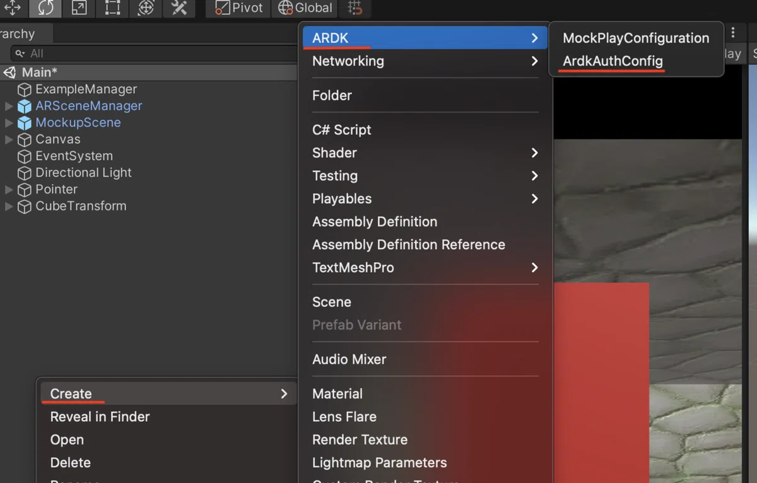
Task: Select CubeTransform in the hierarchy
Action: (81, 206)
